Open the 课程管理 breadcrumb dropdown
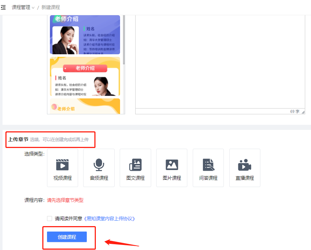The width and height of the screenshot is (311, 250). pos(23,8)
